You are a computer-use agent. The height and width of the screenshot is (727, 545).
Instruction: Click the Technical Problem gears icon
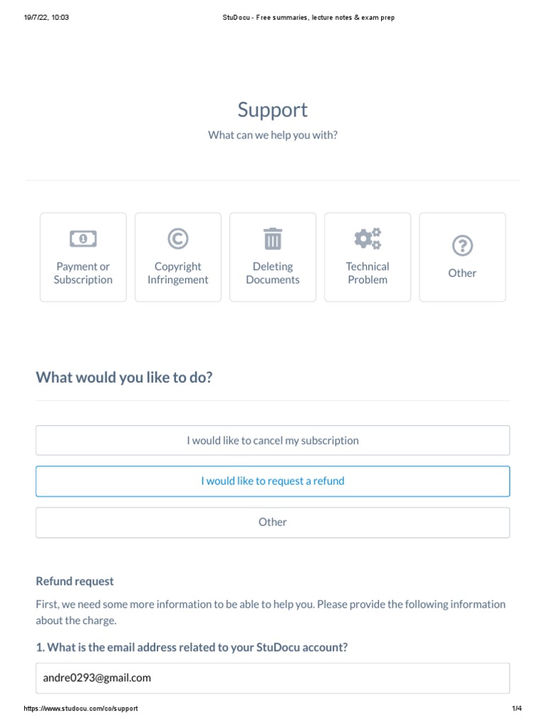368,239
